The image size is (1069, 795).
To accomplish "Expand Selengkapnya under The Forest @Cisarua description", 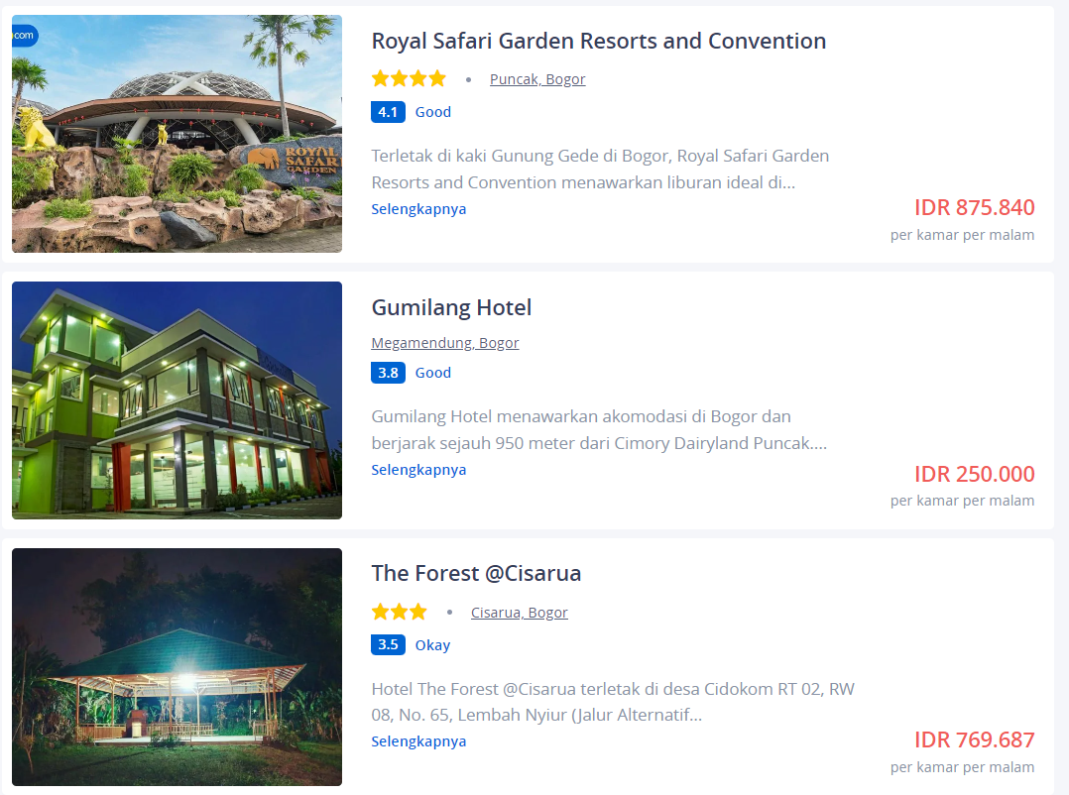I will pyautogui.click(x=418, y=741).
